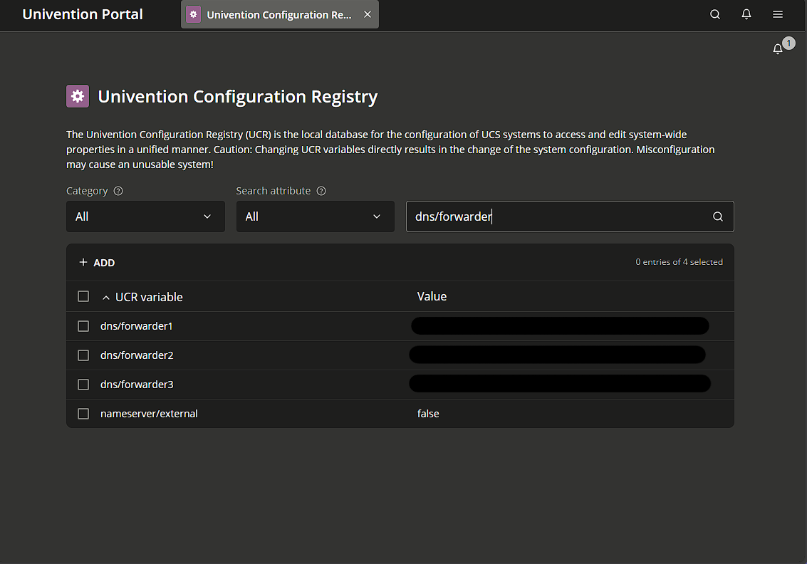
Task: Click the Value column header
Action: (432, 296)
